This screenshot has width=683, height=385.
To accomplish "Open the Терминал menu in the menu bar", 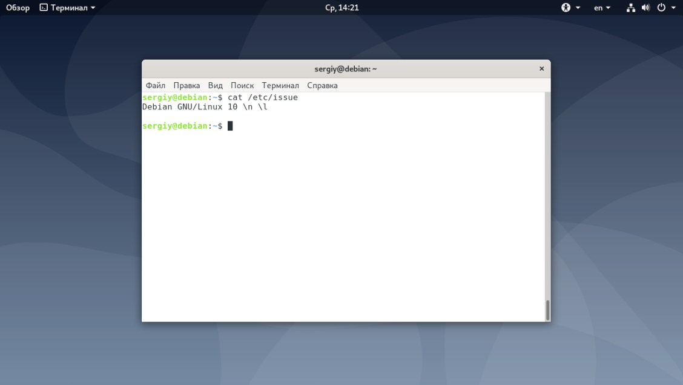I will (x=280, y=85).
